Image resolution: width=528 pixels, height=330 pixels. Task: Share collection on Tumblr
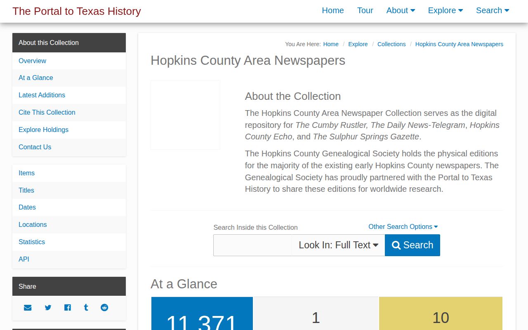(86, 307)
